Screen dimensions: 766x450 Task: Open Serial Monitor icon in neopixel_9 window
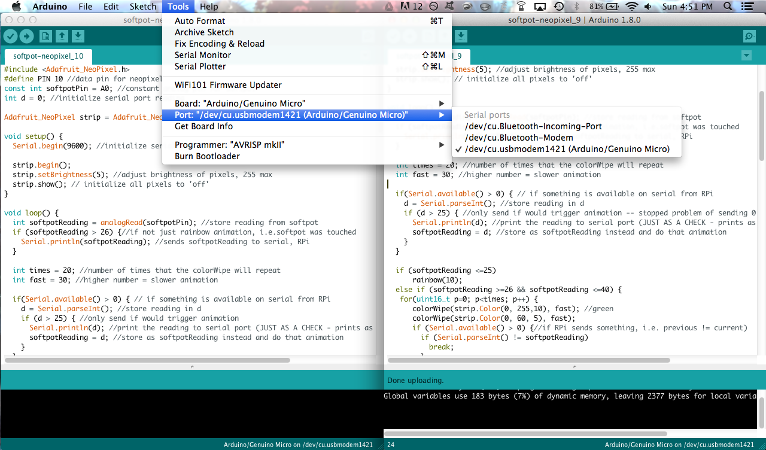click(x=749, y=36)
